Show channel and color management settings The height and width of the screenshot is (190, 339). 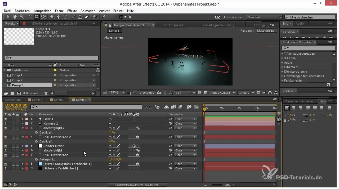click(171, 93)
